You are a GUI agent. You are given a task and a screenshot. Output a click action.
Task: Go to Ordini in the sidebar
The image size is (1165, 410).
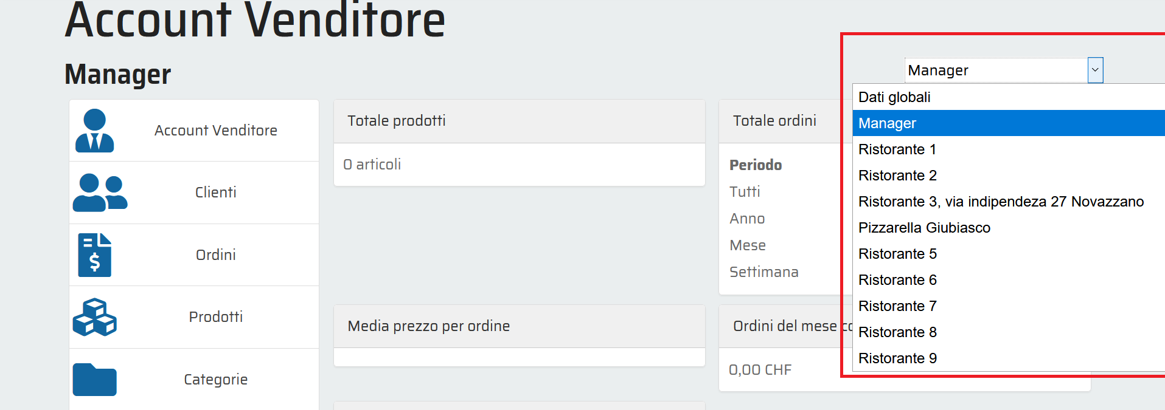[215, 255]
